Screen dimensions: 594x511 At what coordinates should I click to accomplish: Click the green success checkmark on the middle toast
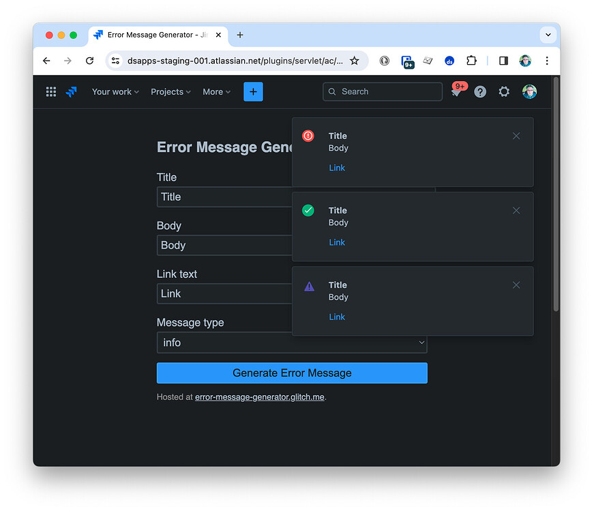(x=308, y=210)
